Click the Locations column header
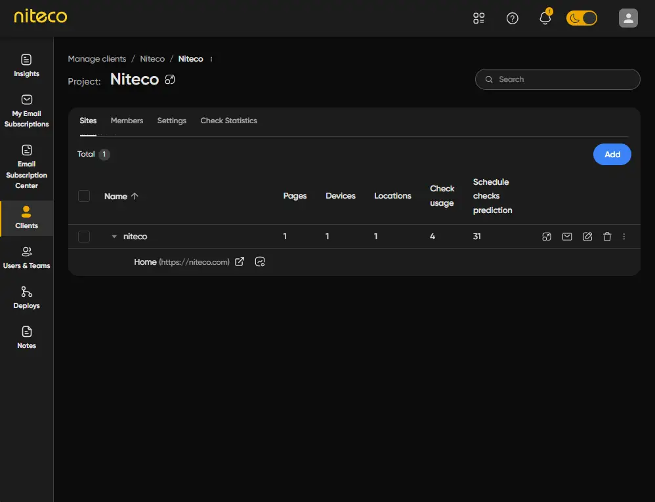Viewport: 655px width, 502px height. pos(392,196)
